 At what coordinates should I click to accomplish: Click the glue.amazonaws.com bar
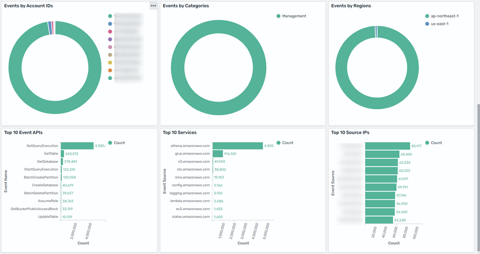click(x=217, y=154)
